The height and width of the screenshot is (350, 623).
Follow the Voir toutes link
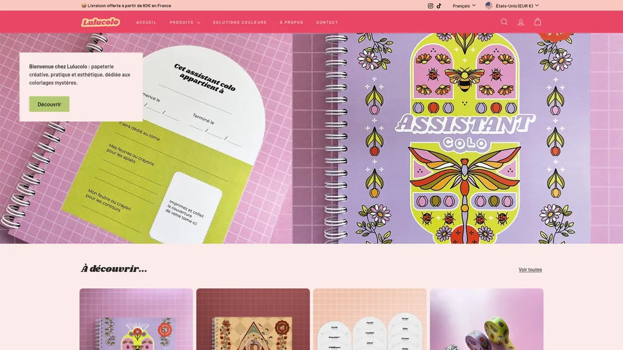[x=530, y=270]
